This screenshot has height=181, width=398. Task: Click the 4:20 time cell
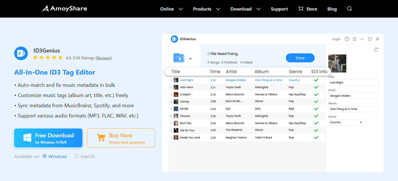(213, 130)
